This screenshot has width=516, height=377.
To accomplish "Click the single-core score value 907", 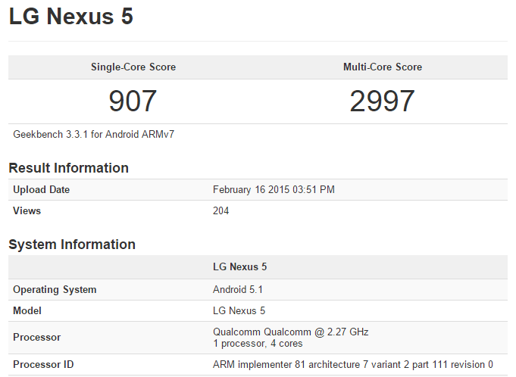I will pyautogui.click(x=133, y=101).
